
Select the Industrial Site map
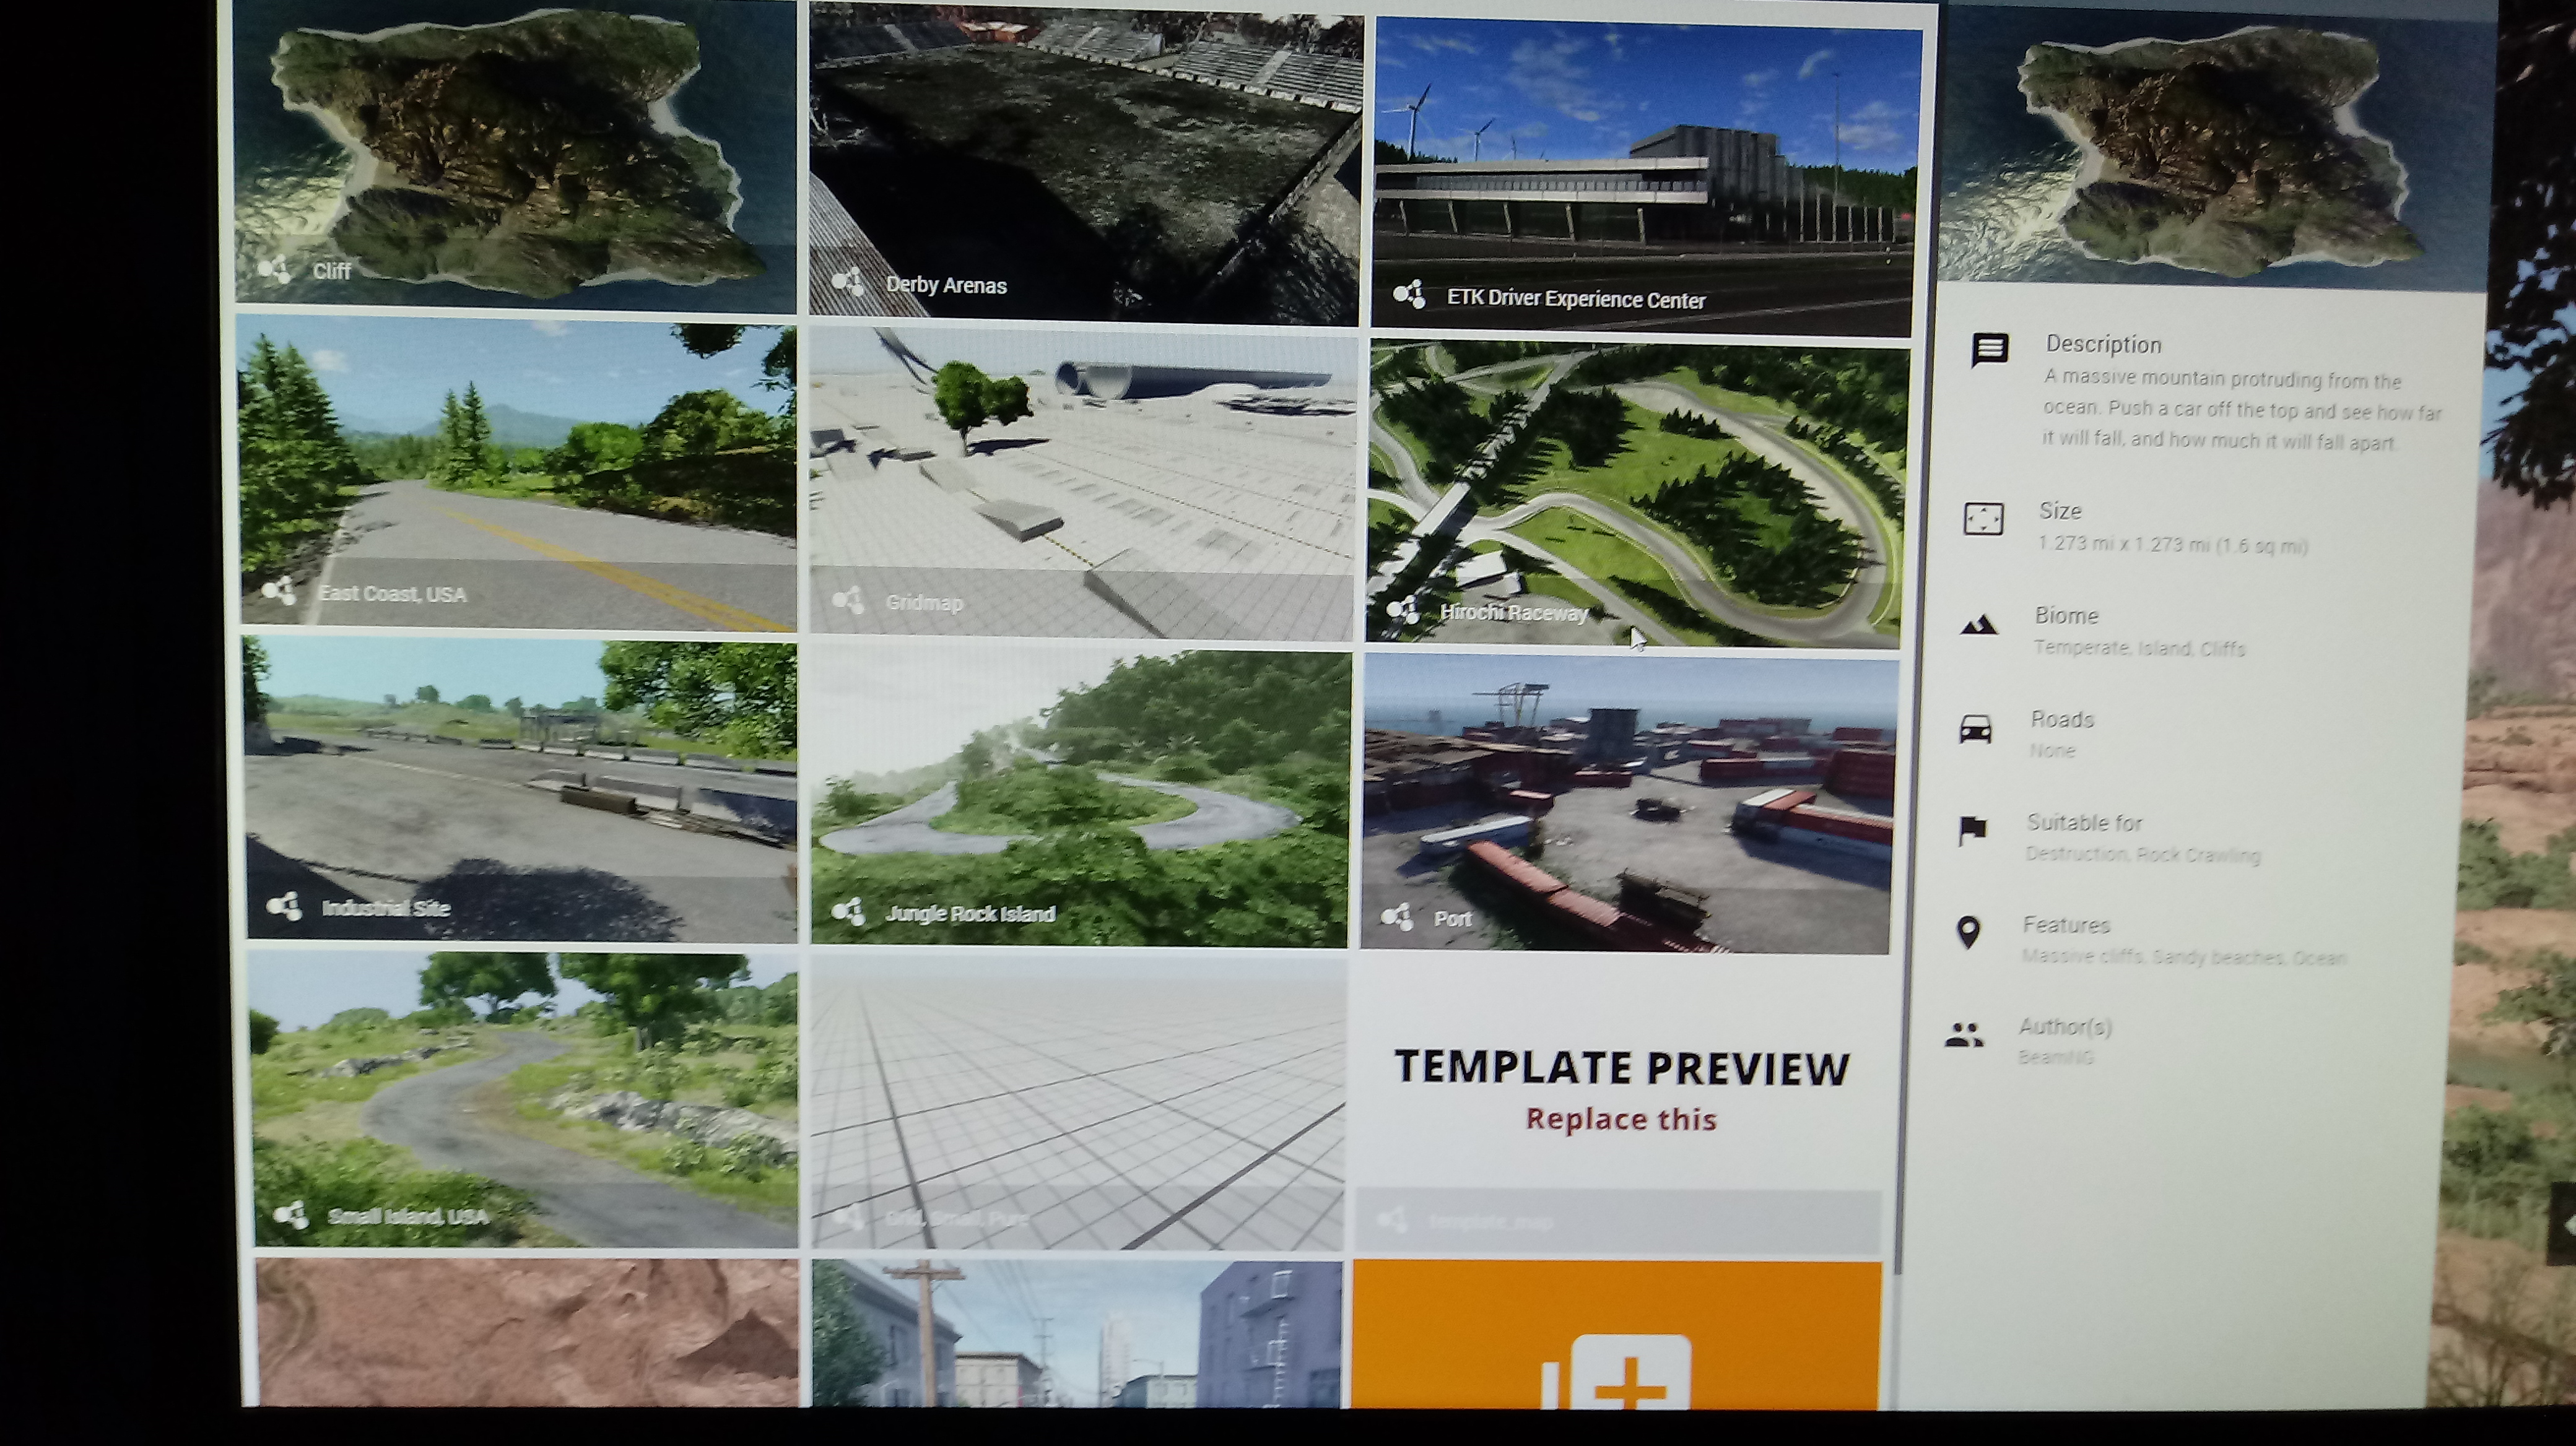521,789
